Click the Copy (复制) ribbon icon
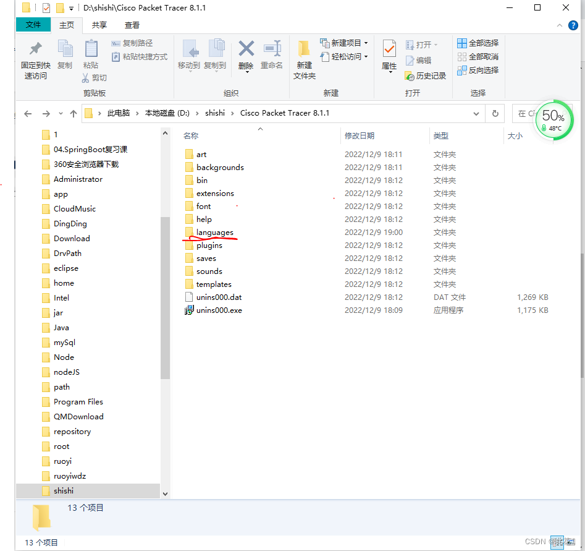 [65, 49]
